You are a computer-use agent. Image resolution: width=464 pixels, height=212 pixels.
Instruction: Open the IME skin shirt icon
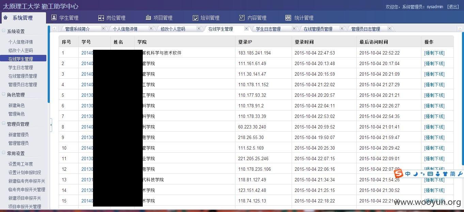(x=445, y=174)
